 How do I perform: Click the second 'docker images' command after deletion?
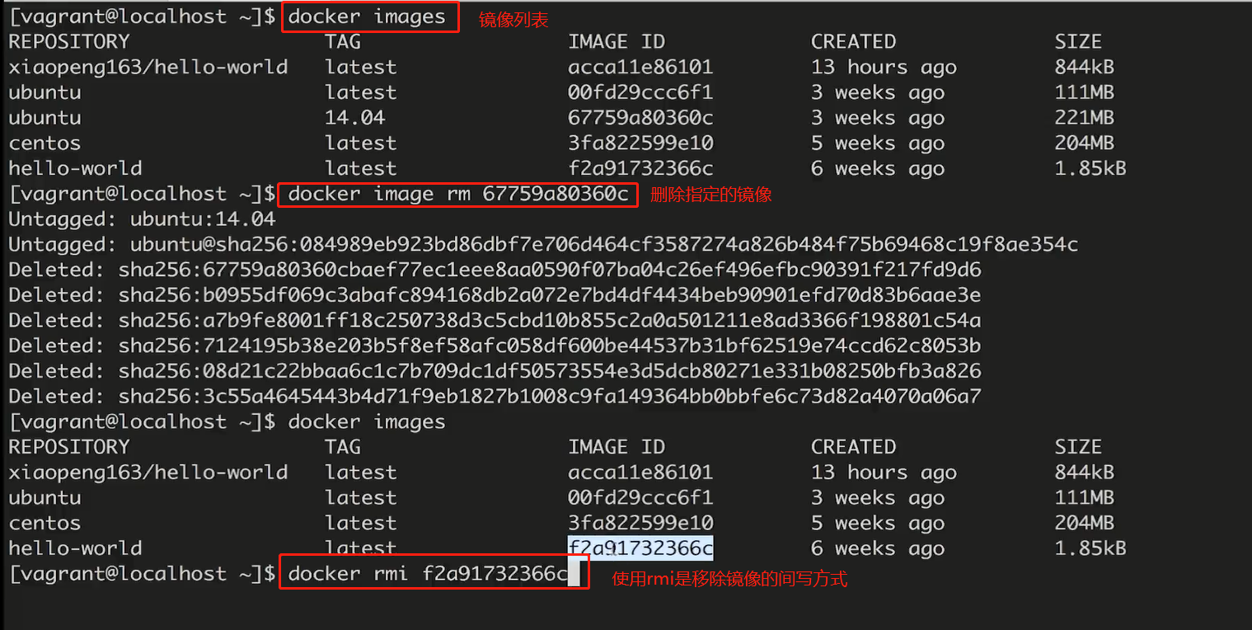[x=367, y=422]
